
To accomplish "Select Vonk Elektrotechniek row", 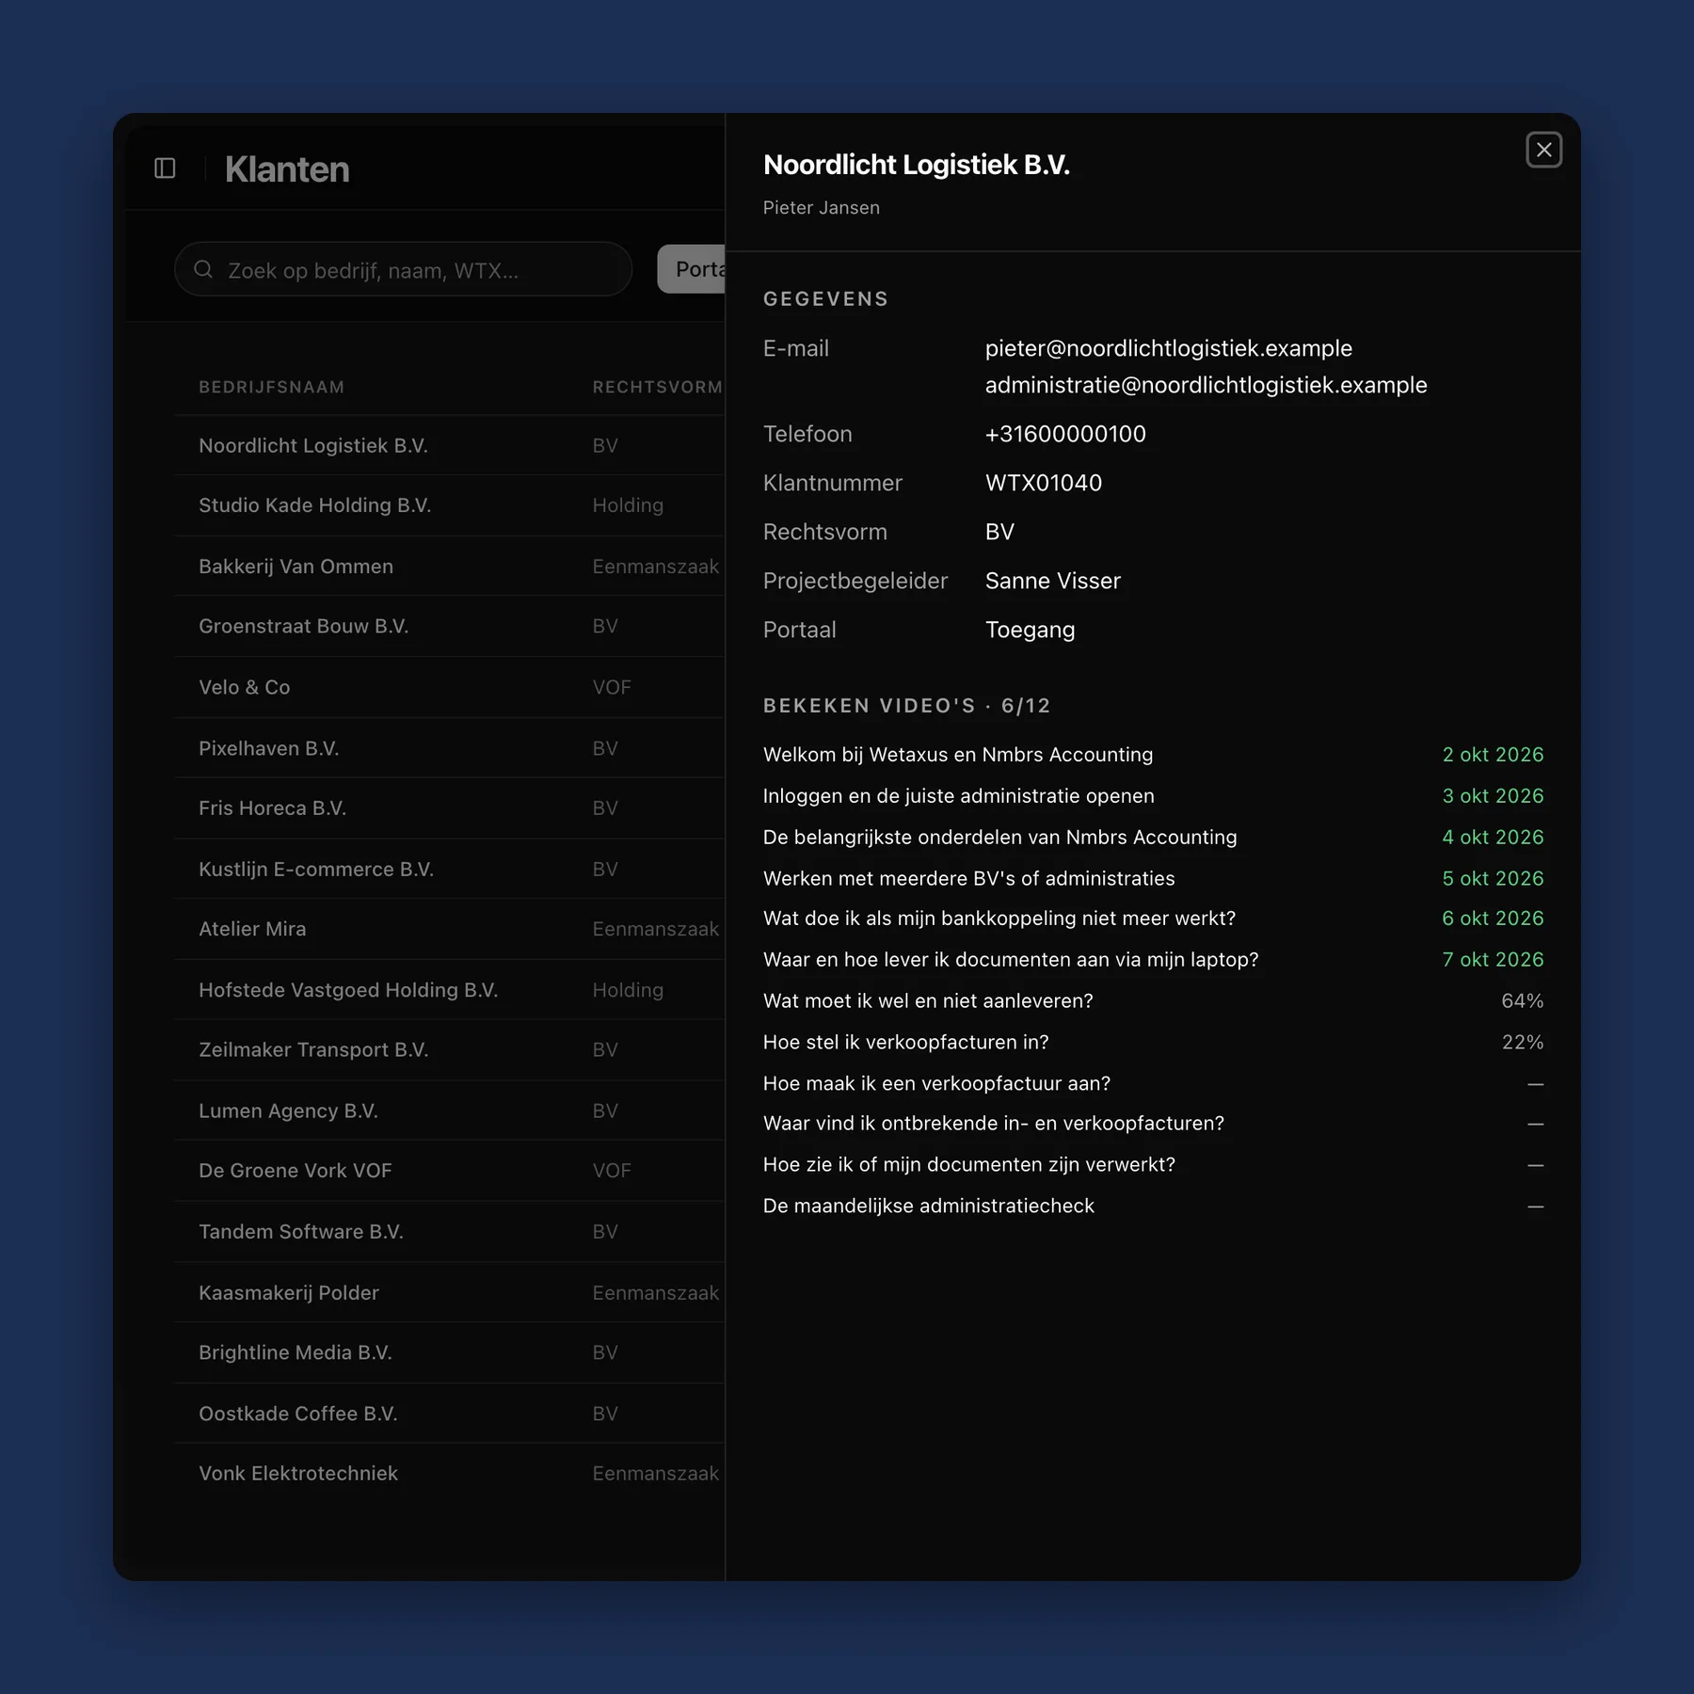I will [x=450, y=1474].
